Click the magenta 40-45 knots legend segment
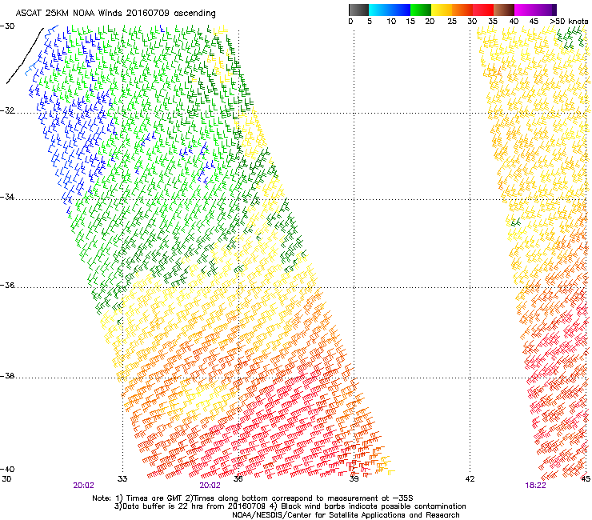This screenshot has height=520, width=592. click(525, 10)
